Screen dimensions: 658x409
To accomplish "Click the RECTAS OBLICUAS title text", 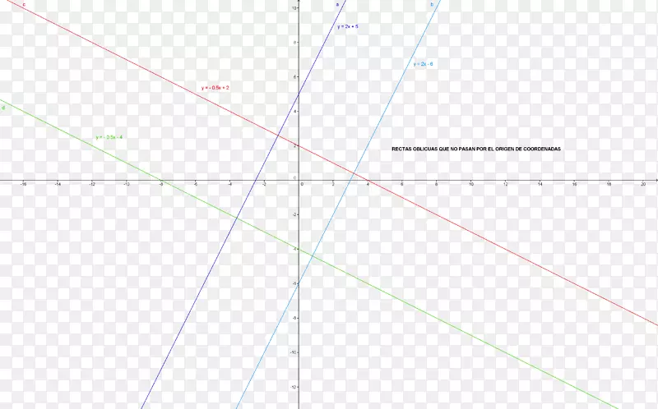I will (476, 149).
